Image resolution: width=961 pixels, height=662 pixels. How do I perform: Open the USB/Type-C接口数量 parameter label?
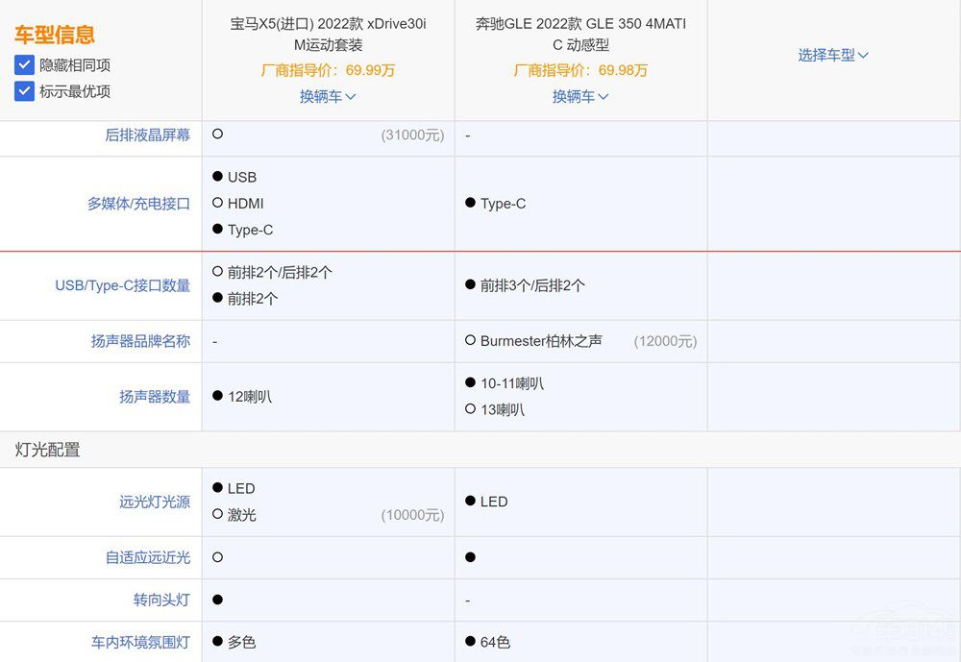pos(122,285)
